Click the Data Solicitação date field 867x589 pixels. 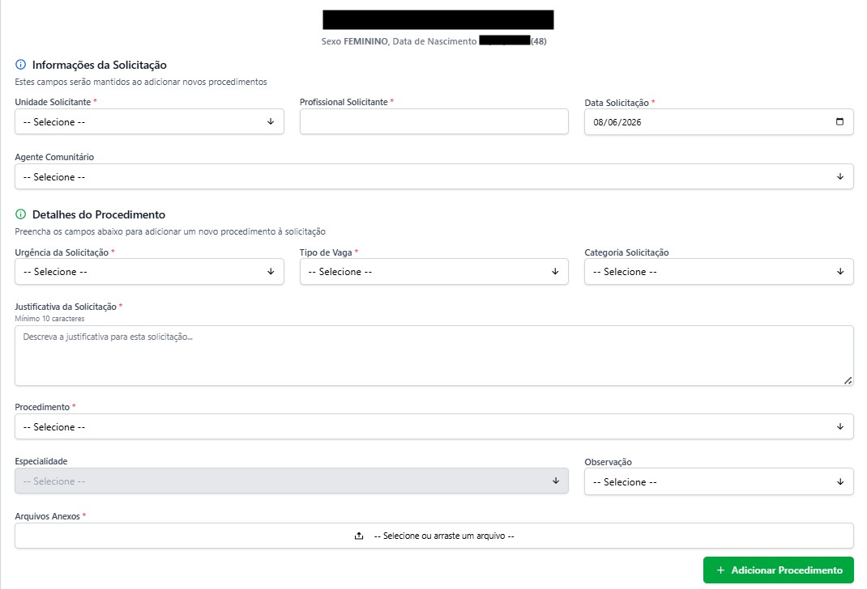pyautogui.click(x=719, y=122)
